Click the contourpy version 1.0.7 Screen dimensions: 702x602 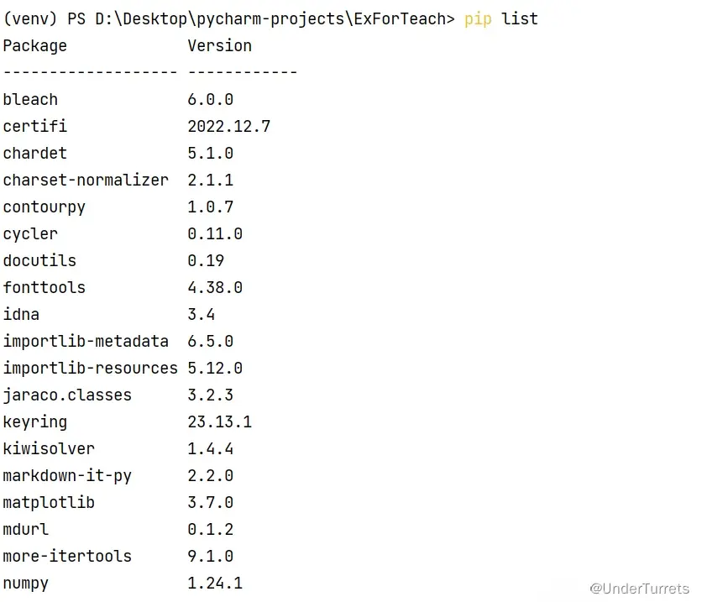[x=210, y=207]
